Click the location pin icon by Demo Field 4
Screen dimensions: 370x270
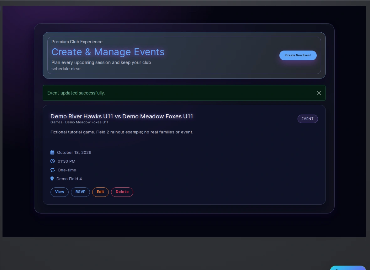point(52,179)
